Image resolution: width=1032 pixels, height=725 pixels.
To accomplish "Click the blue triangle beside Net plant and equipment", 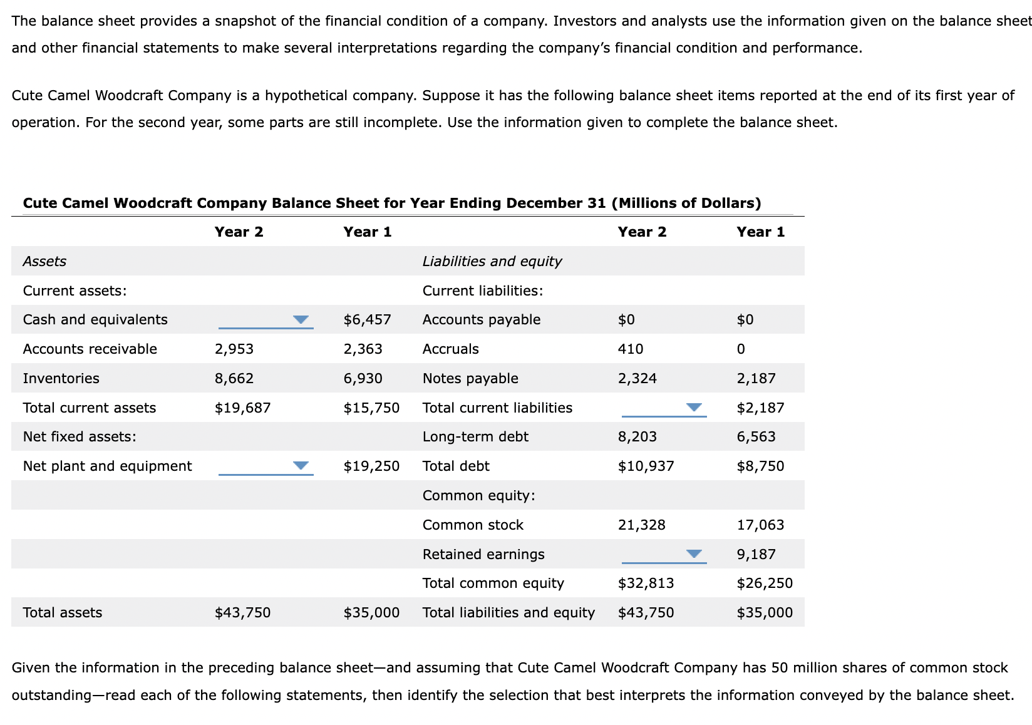I will 300,466.
